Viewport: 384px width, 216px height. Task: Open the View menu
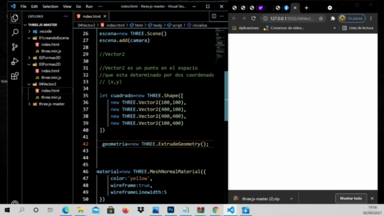67,7
